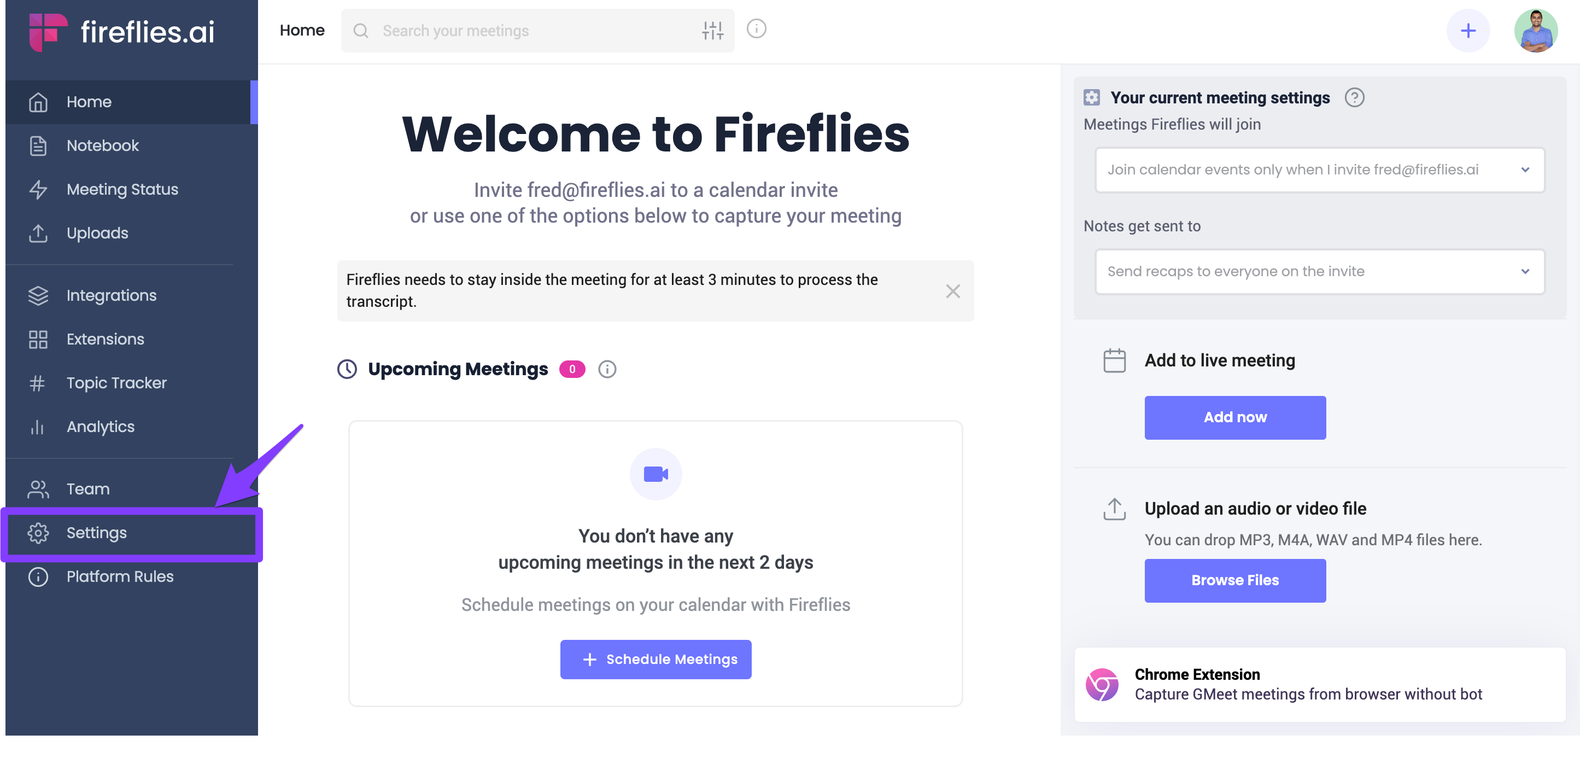Click the Schedule Meetings button

pos(656,659)
